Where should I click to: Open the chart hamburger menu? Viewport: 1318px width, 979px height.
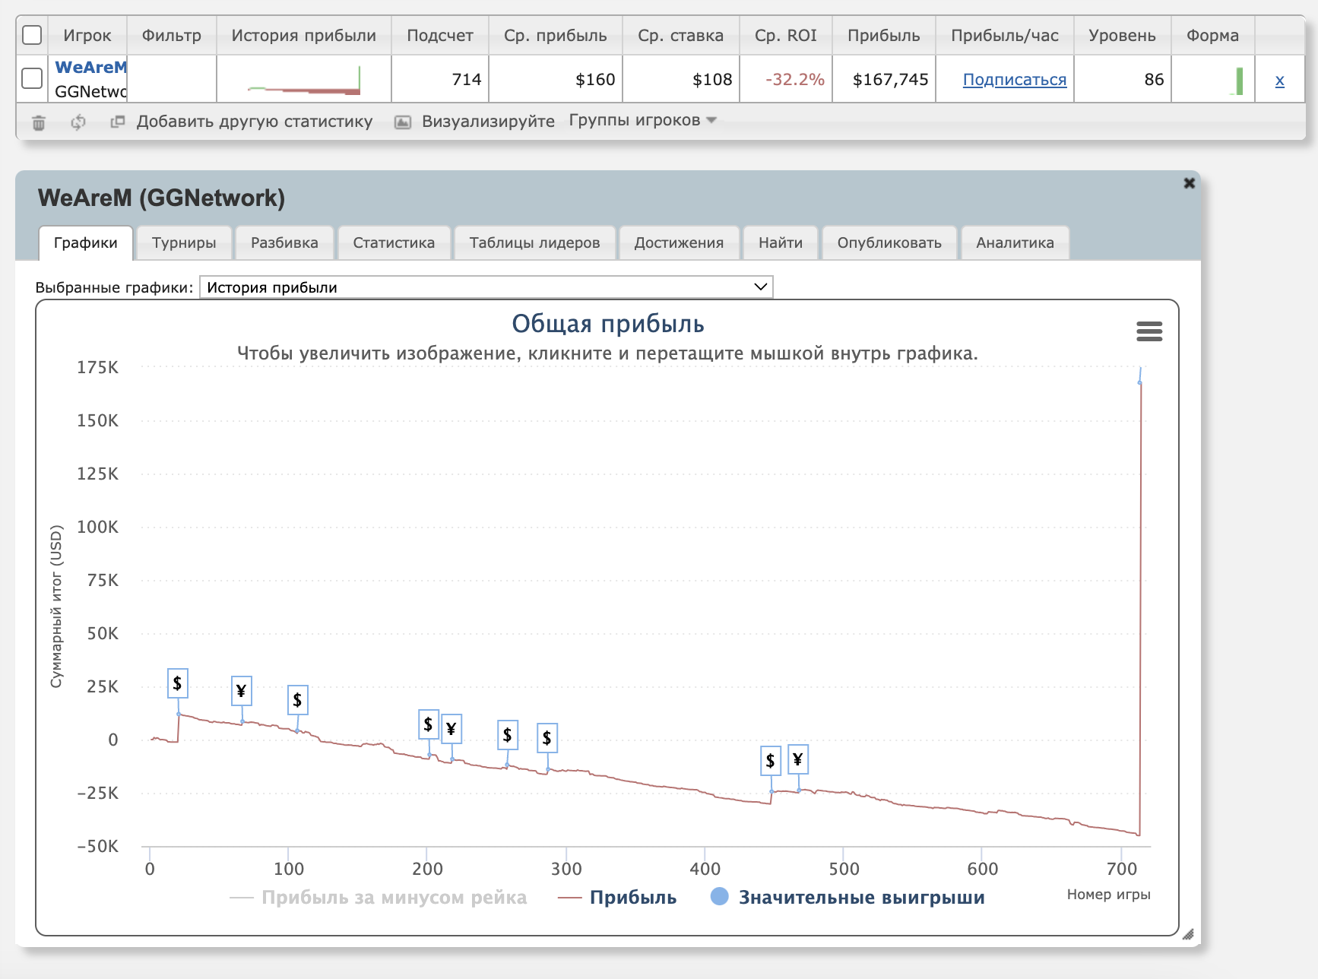click(1148, 331)
